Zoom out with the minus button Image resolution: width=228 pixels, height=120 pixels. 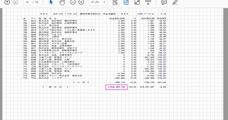73,2
